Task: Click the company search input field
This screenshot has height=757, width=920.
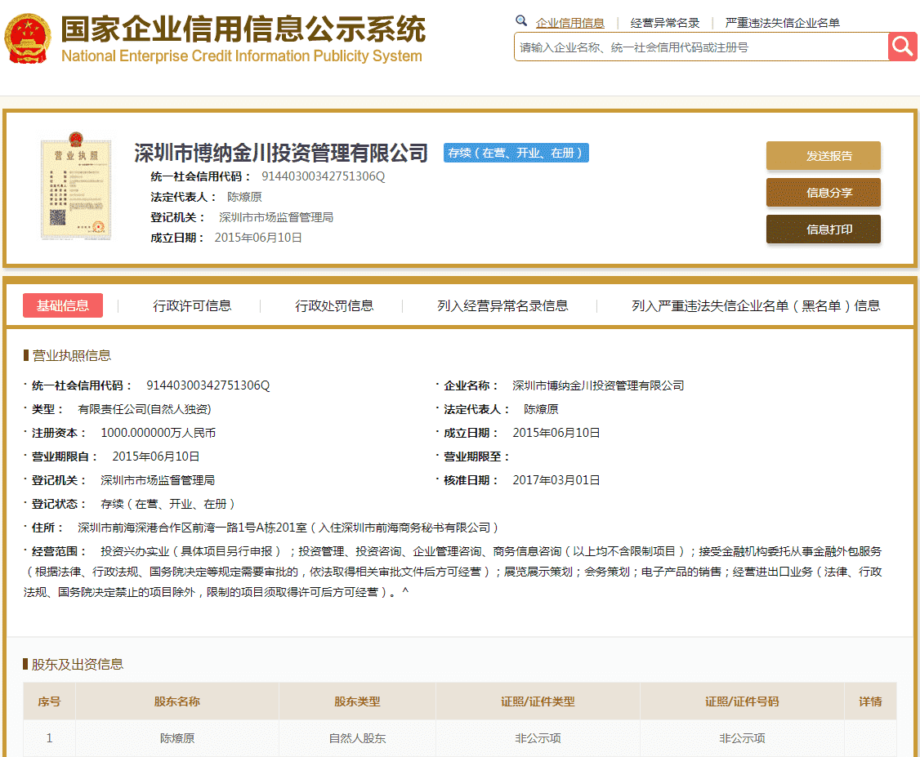Action: 701,47
